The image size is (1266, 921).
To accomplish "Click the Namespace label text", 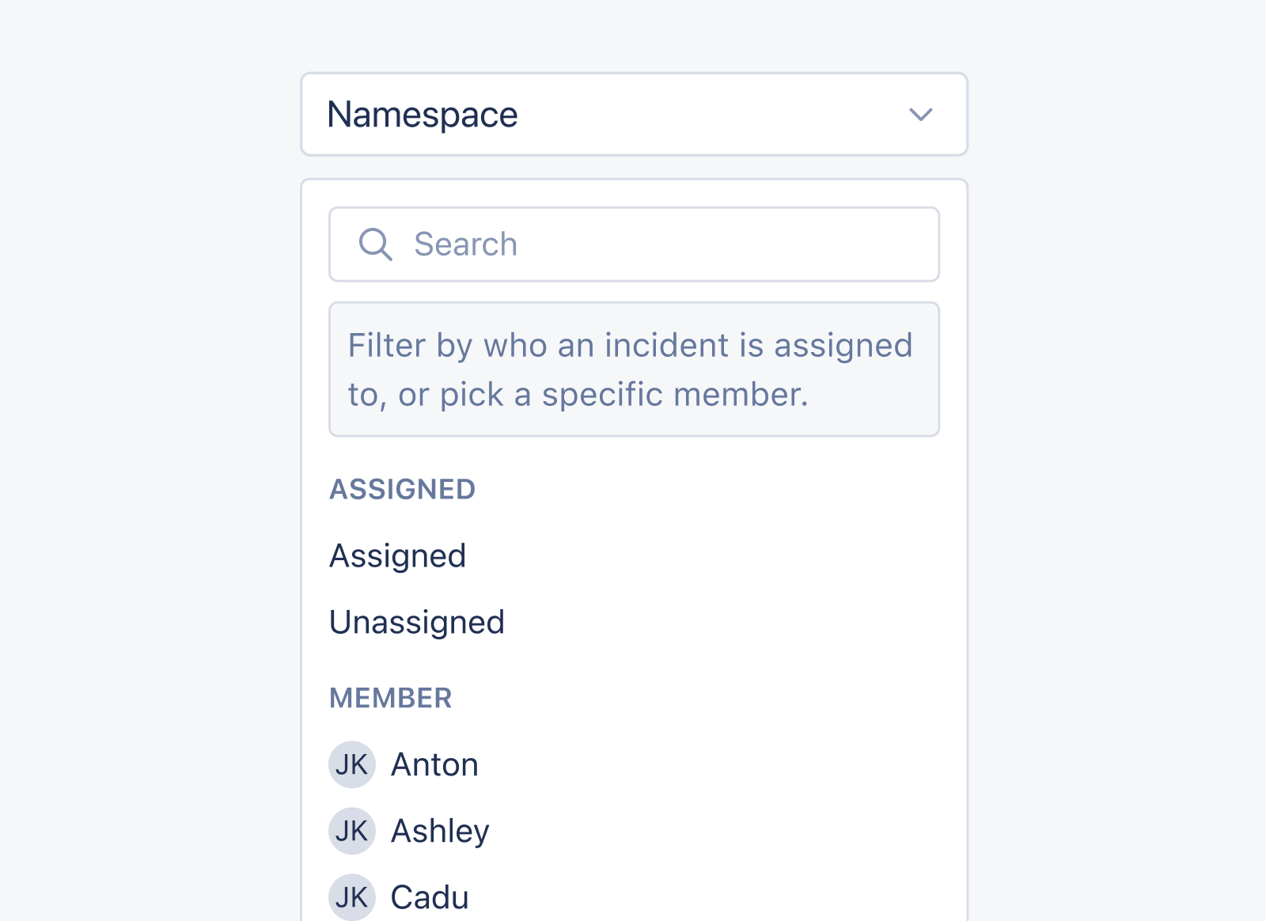I will click(423, 116).
